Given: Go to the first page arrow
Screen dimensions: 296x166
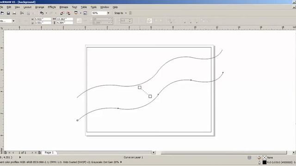Looking at the screenshot, I should pyautogui.click(x=9, y=153).
